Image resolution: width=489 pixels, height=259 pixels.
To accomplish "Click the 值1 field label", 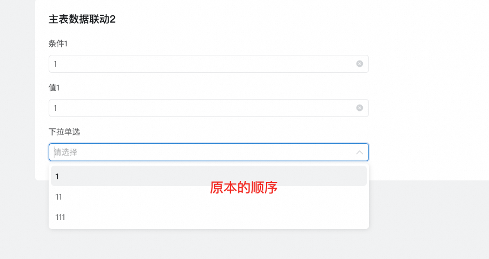I will 54,88.
